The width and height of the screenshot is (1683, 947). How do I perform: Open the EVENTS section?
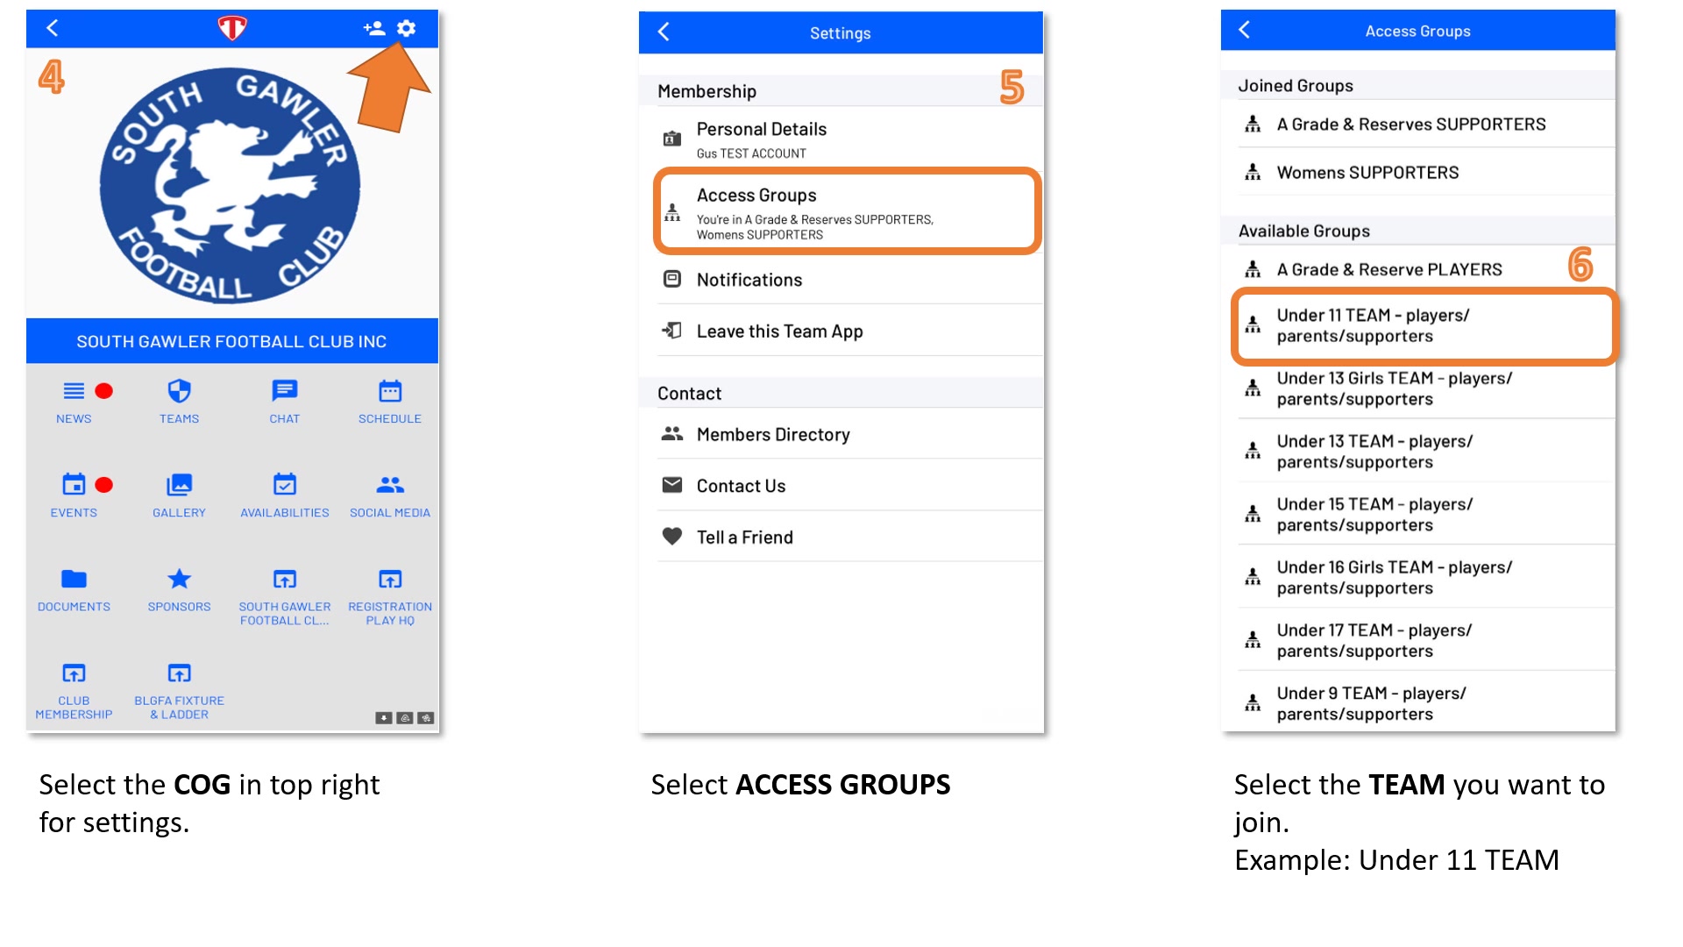click(74, 496)
